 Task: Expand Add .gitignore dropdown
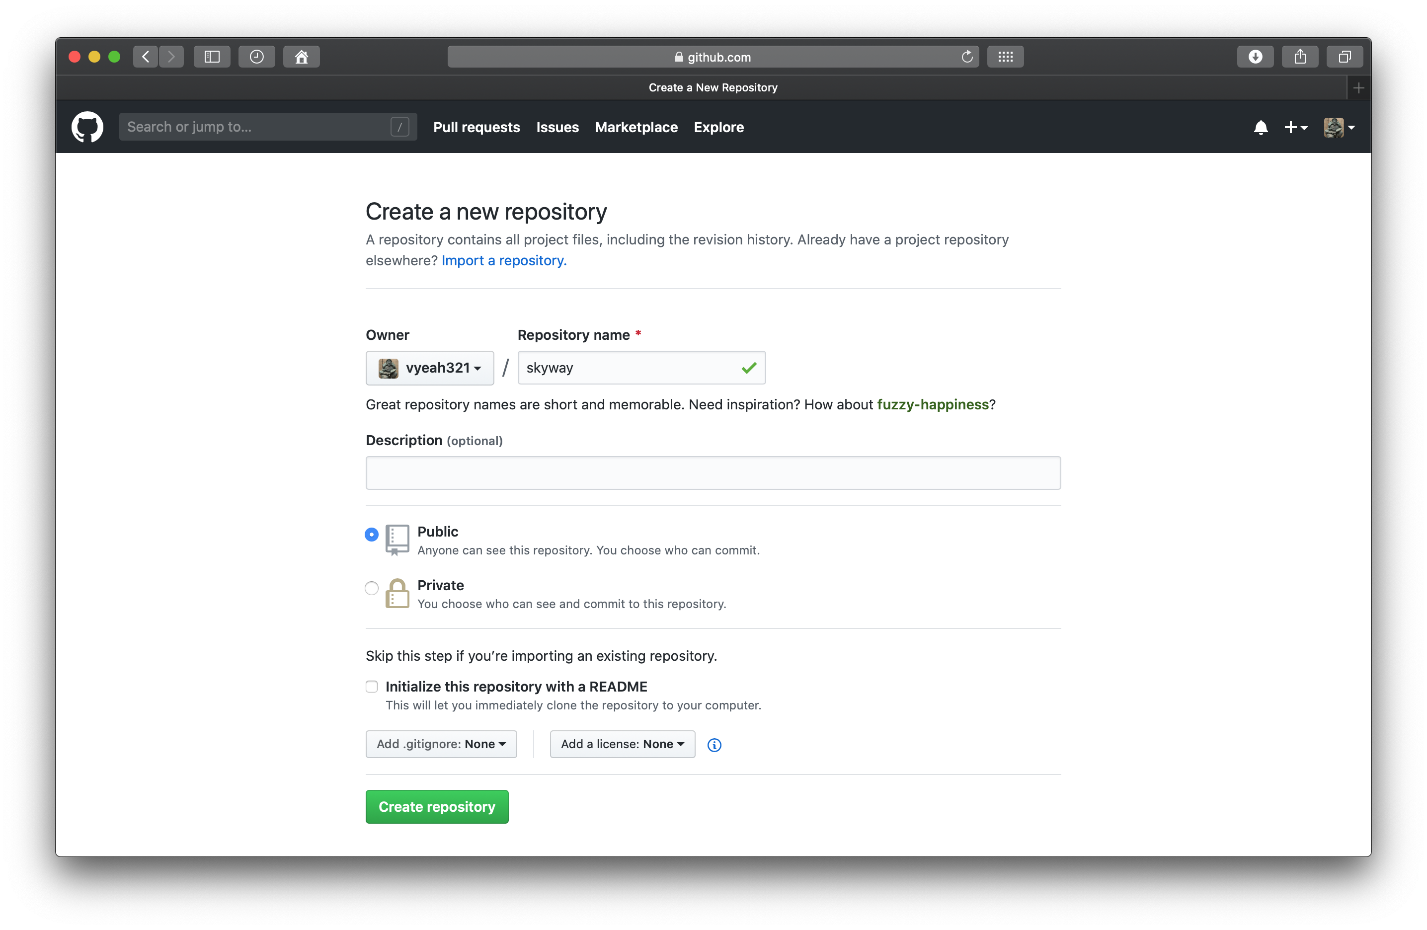441,744
